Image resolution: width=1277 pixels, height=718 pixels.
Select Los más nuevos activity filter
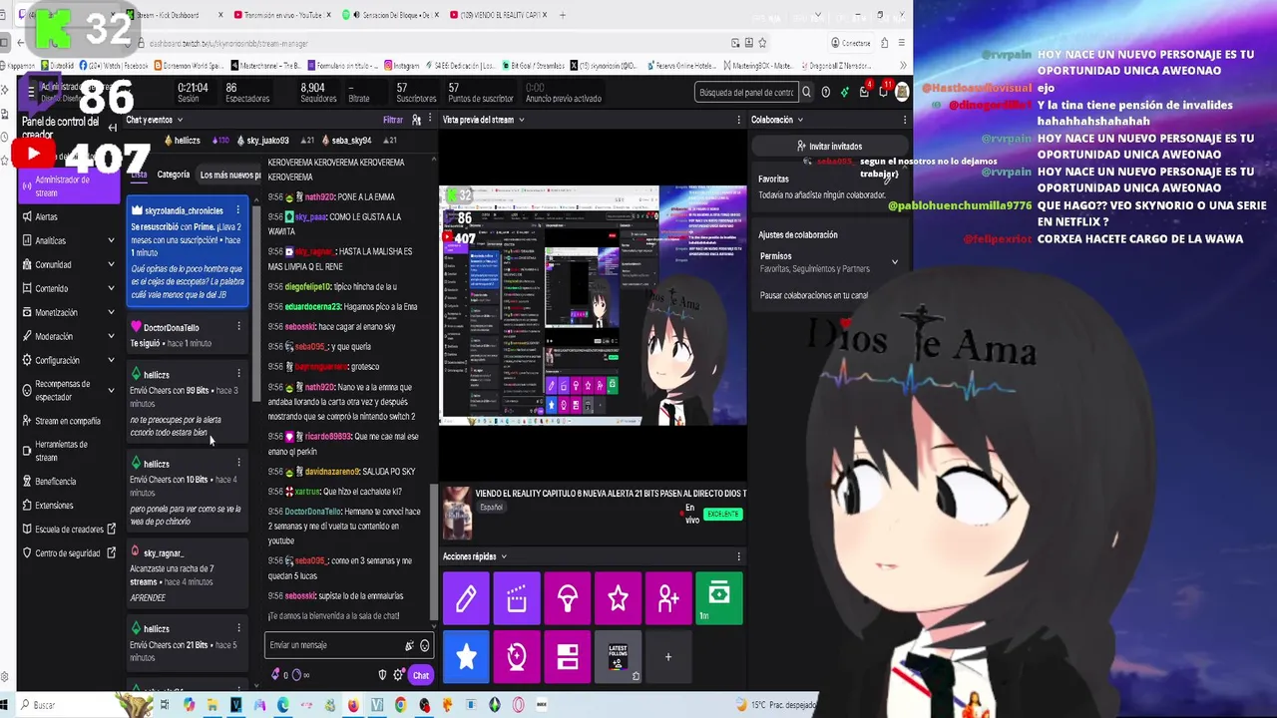230,175
